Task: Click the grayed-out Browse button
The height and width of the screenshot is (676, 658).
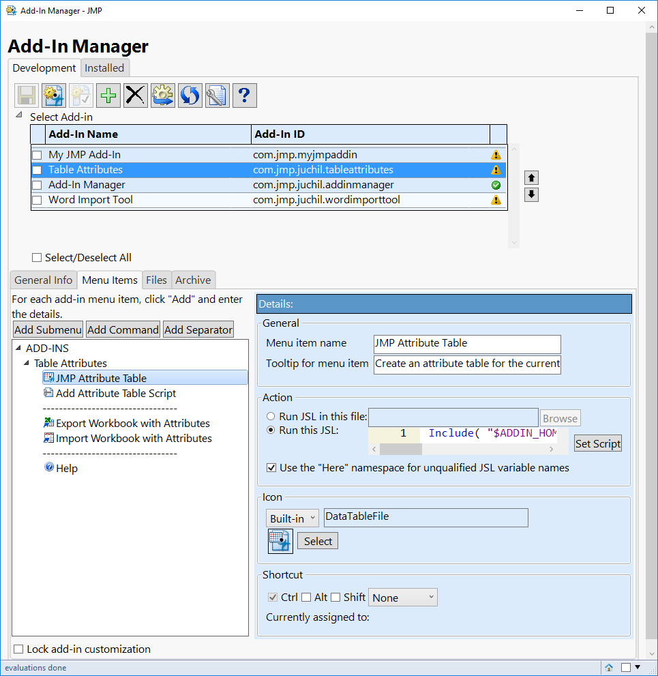Action: pyautogui.click(x=560, y=418)
